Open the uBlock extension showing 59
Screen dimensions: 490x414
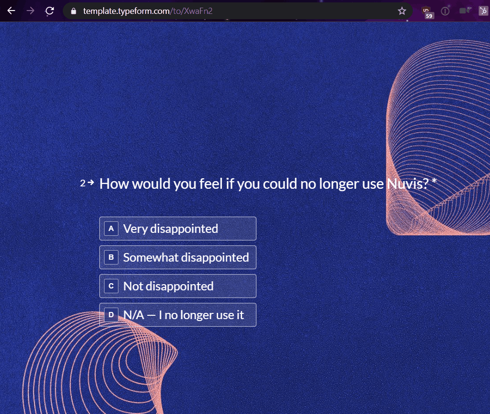[x=428, y=12]
